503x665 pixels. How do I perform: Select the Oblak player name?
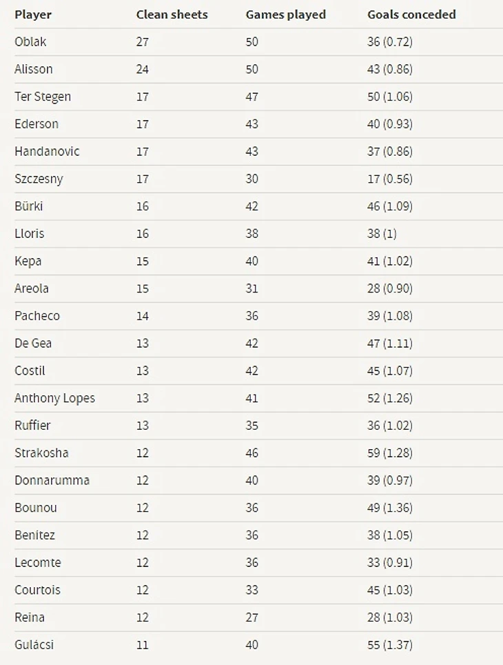coord(30,41)
